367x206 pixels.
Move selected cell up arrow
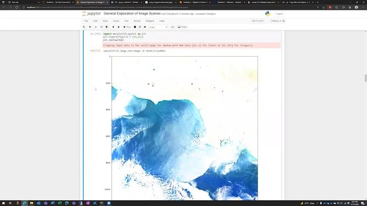(x=114, y=27)
